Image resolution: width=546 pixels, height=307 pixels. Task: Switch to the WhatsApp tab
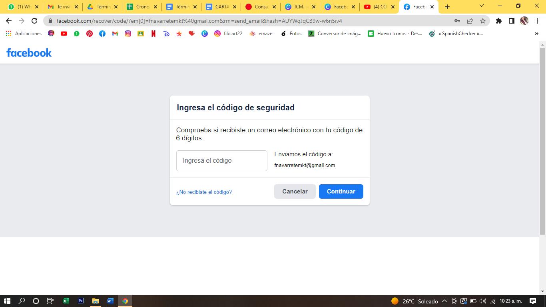(x=24, y=7)
